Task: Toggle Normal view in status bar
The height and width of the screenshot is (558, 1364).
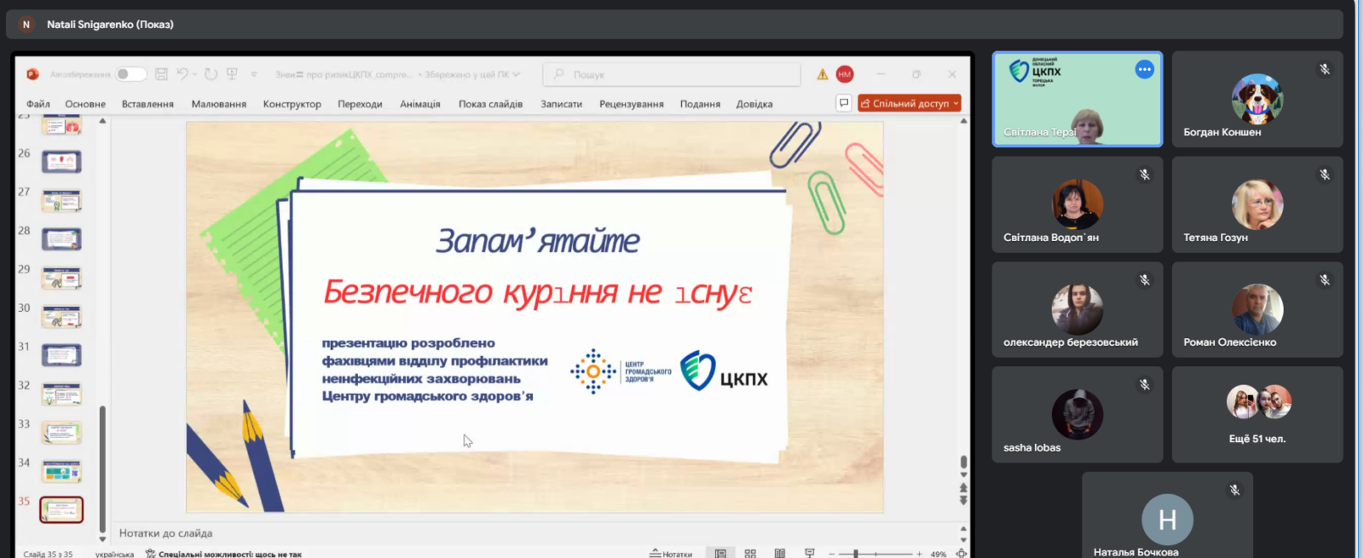Action: pos(720,553)
